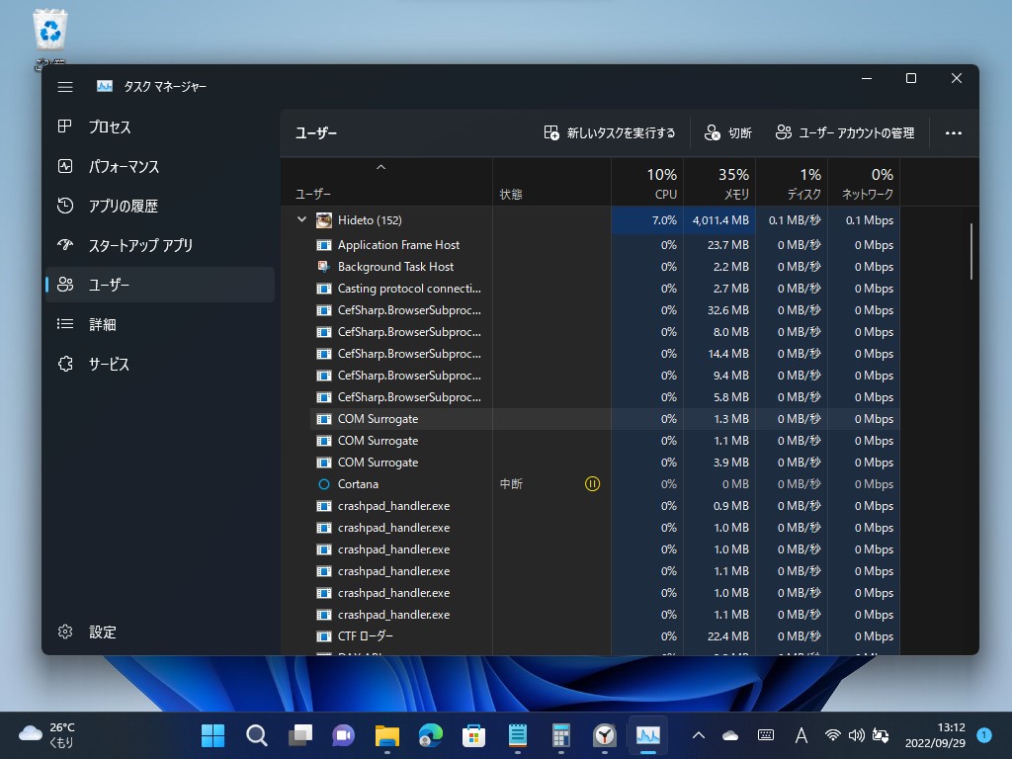Launch Microsoft Edge from taskbar
Viewport: 1012px width, 759px height.
click(431, 735)
